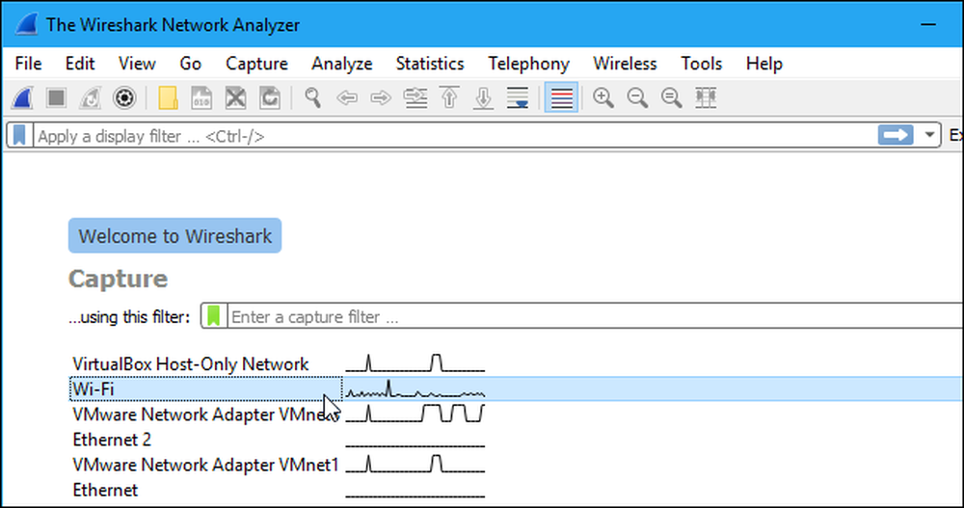Click the find packet magnifier icon
Image resolution: width=964 pixels, height=508 pixels.
click(x=313, y=97)
